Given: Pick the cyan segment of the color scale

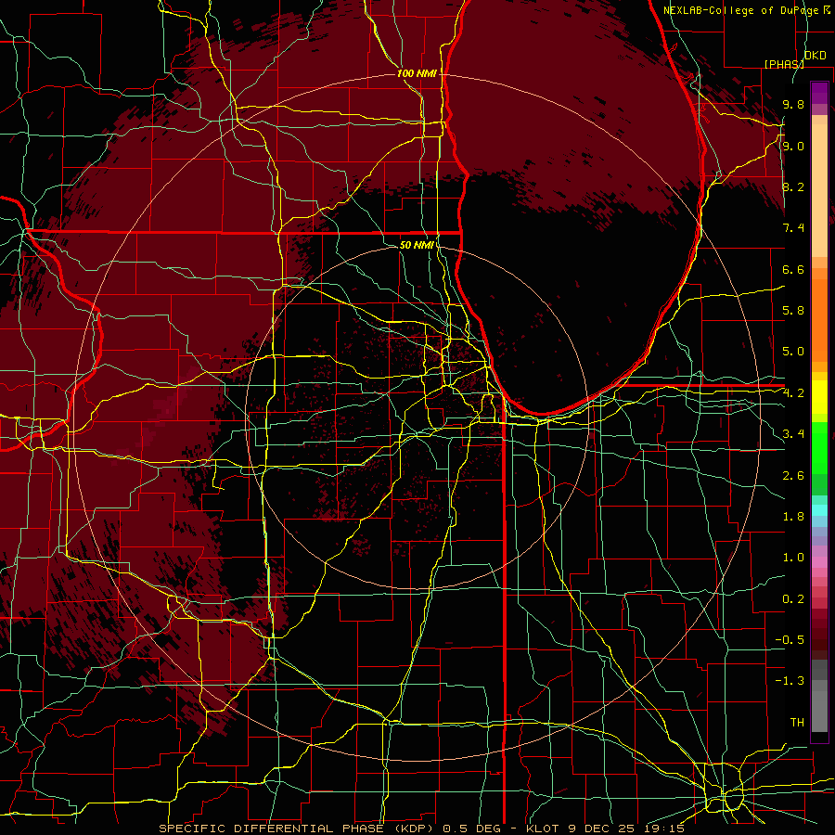Looking at the screenshot, I should (x=819, y=509).
